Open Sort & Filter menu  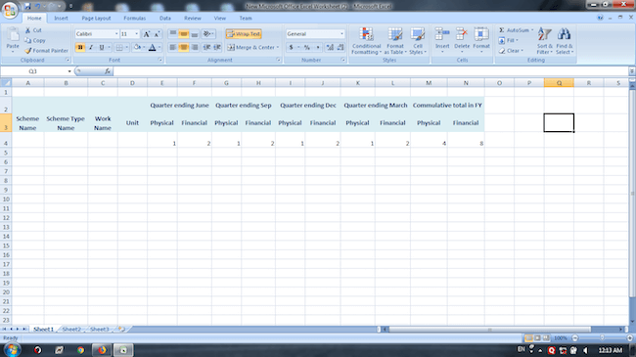[544, 40]
